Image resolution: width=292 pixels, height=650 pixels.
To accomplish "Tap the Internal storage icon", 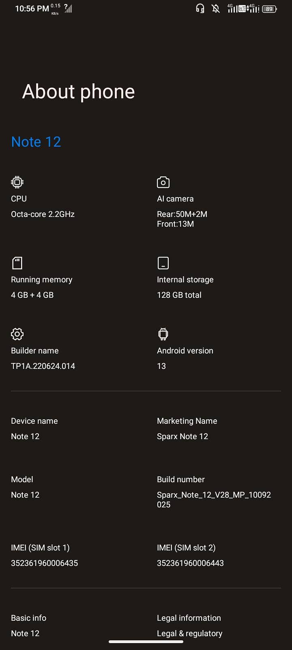I will [x=163, y=262].
